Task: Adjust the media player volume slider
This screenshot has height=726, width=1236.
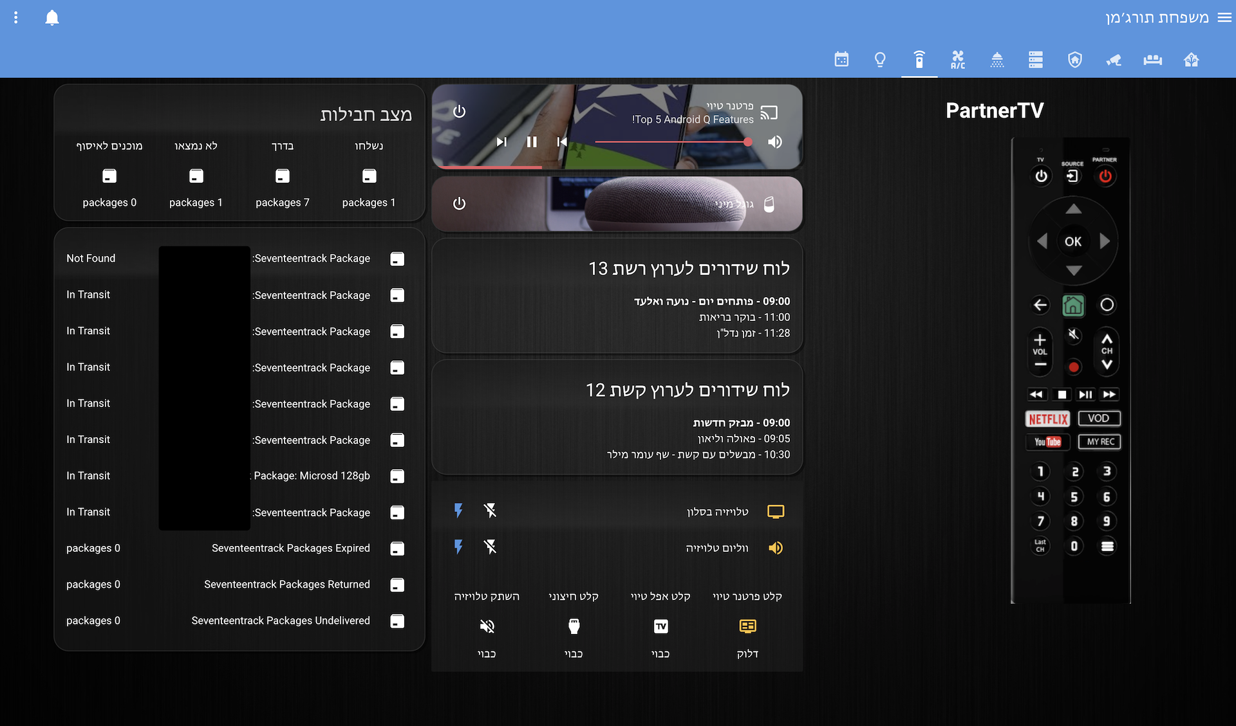Action: [671, 141]
